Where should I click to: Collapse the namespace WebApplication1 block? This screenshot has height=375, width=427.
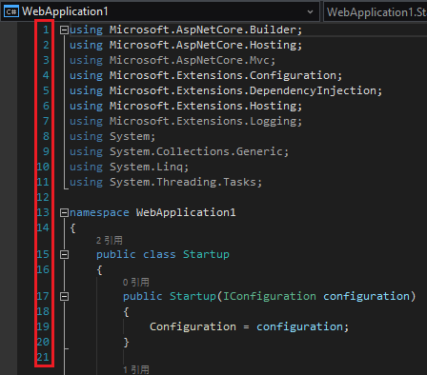64,212
